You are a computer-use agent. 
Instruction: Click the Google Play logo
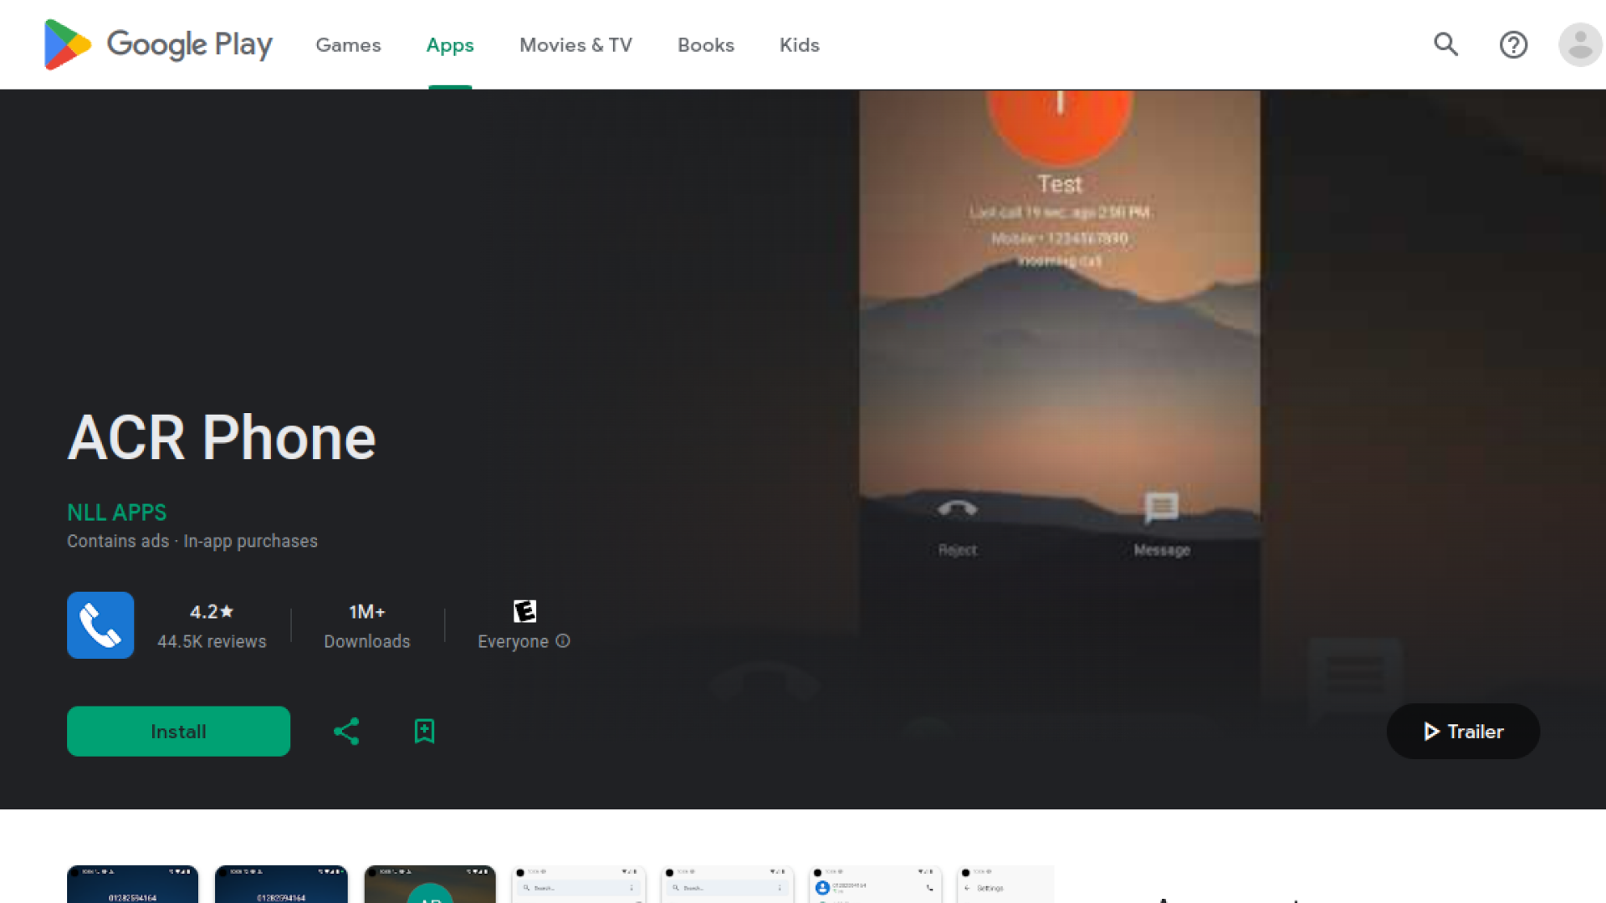point(158,44)
